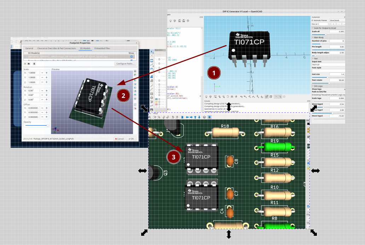Select the route tracks tool in PCB editor
This screenshot has width=365, height=245.
[x=151, y=65]
